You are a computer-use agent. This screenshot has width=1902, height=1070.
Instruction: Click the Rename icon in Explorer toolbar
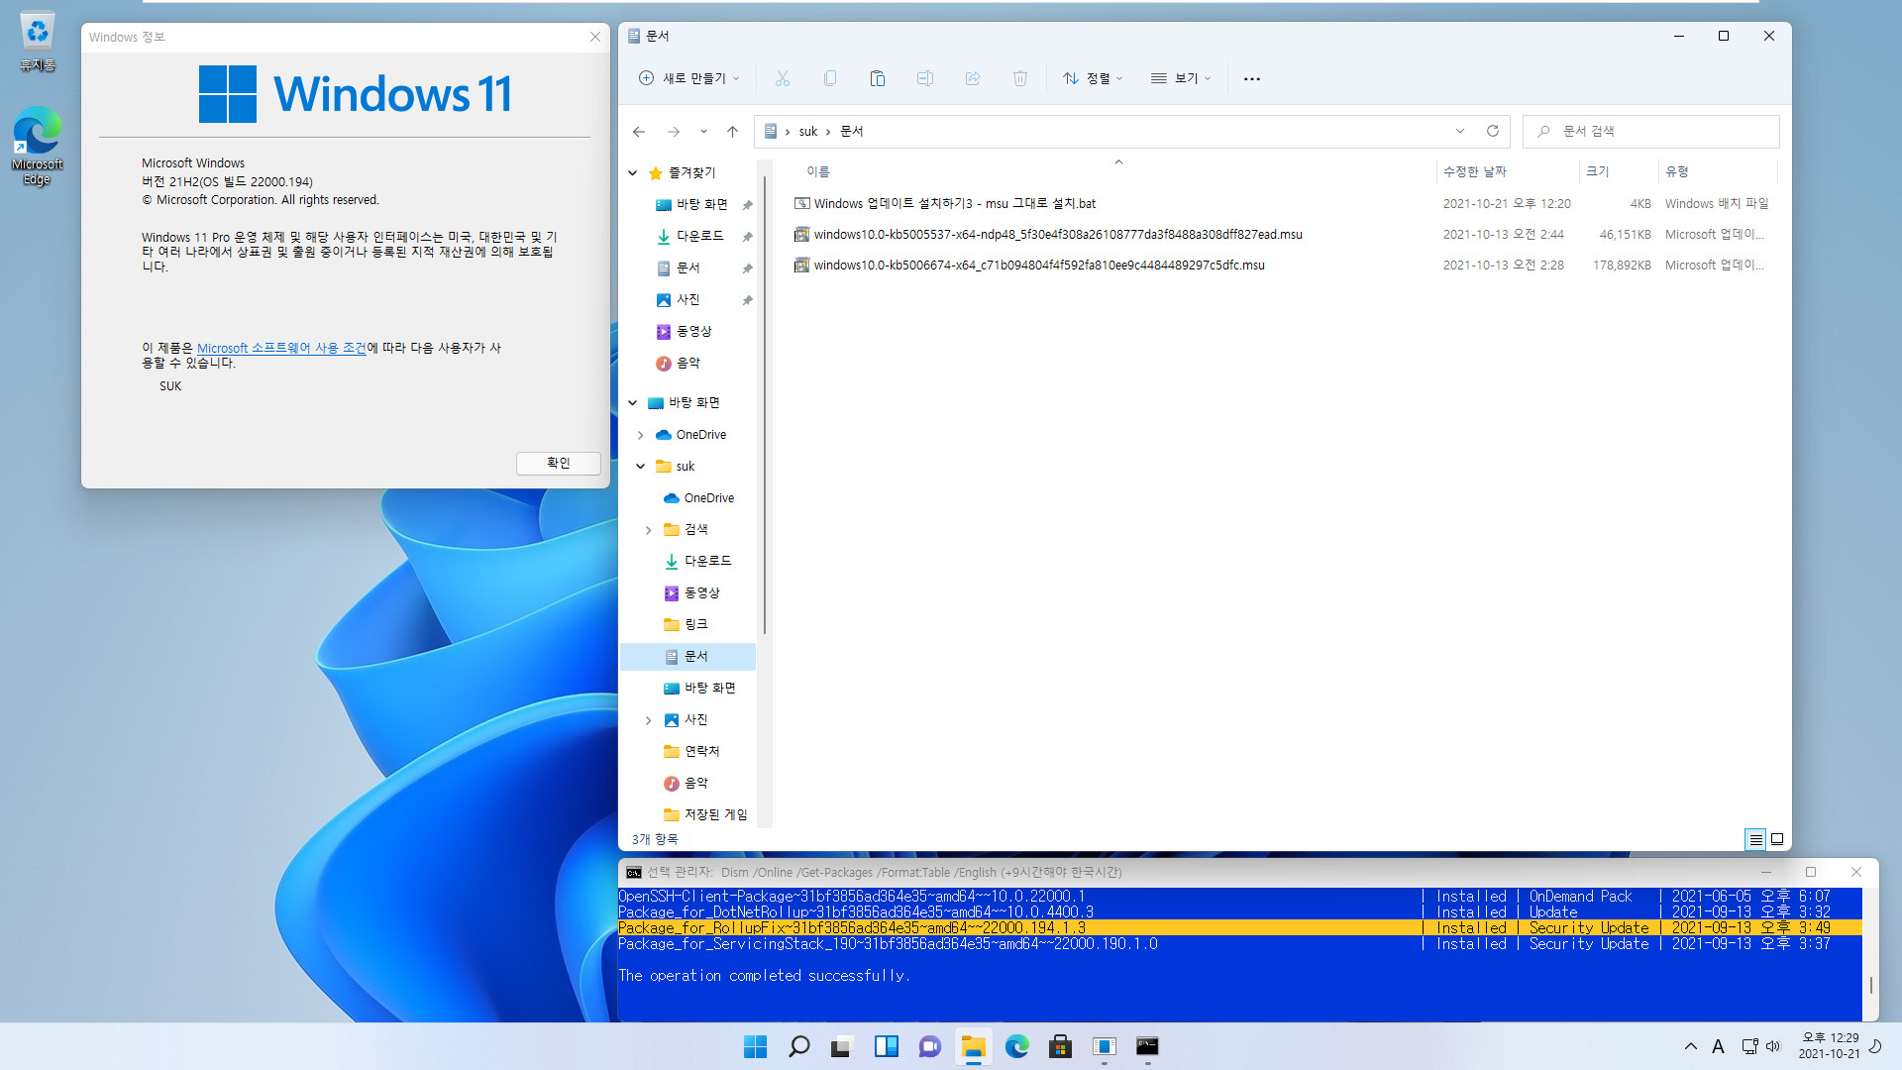(924, 78)
